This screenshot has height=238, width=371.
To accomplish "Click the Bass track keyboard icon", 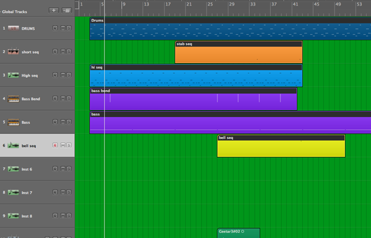I will 14,122.
